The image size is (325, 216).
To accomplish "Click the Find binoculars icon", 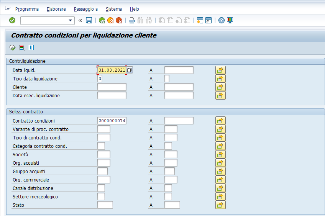I will [x=140, y=20].
